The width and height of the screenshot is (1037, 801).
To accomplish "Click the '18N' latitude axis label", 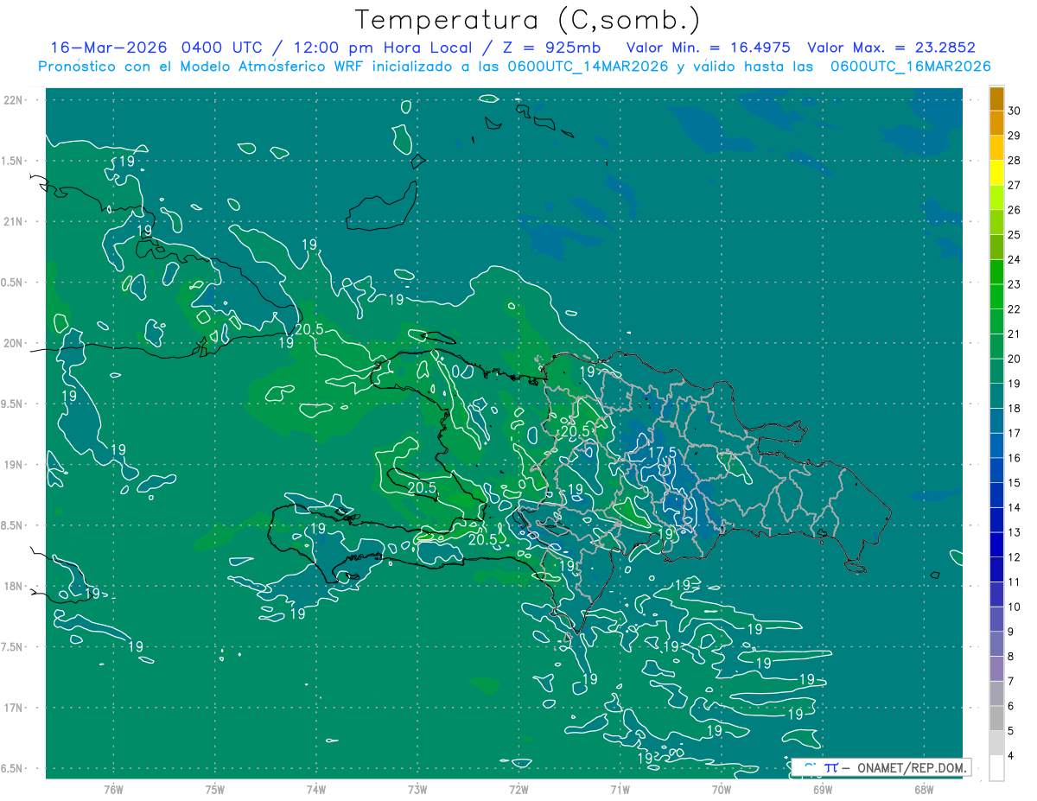I will click(15, 586).
